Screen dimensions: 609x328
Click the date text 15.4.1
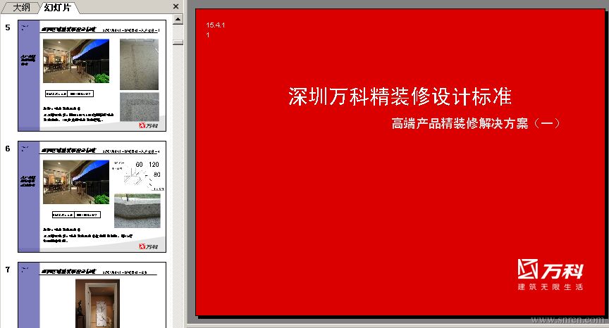click(216, 25)
